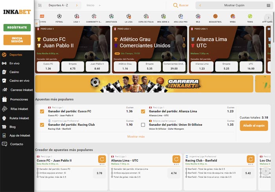
Task: Open Casino en vivo from the sidebar
Action: coord(17,81)
